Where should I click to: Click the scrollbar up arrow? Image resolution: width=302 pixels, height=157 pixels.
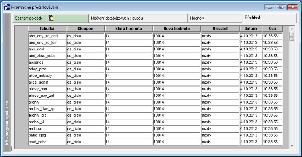tap(292, 29)
